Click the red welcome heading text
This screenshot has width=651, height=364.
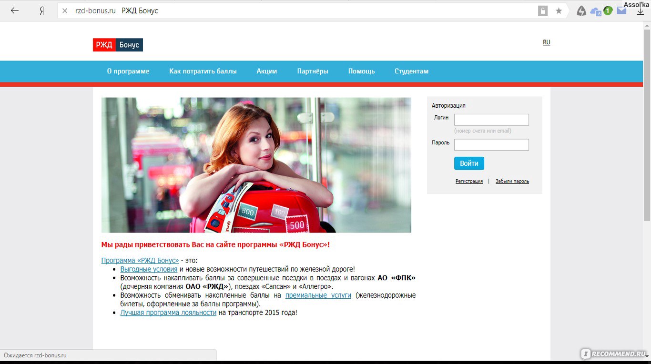coord(215,245)
